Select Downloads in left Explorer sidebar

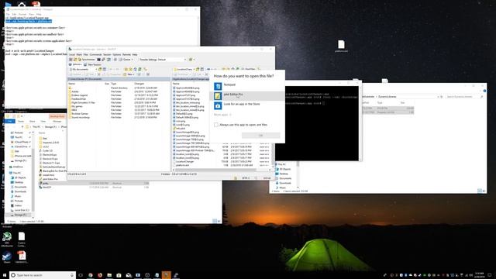(x=18, y=191)
